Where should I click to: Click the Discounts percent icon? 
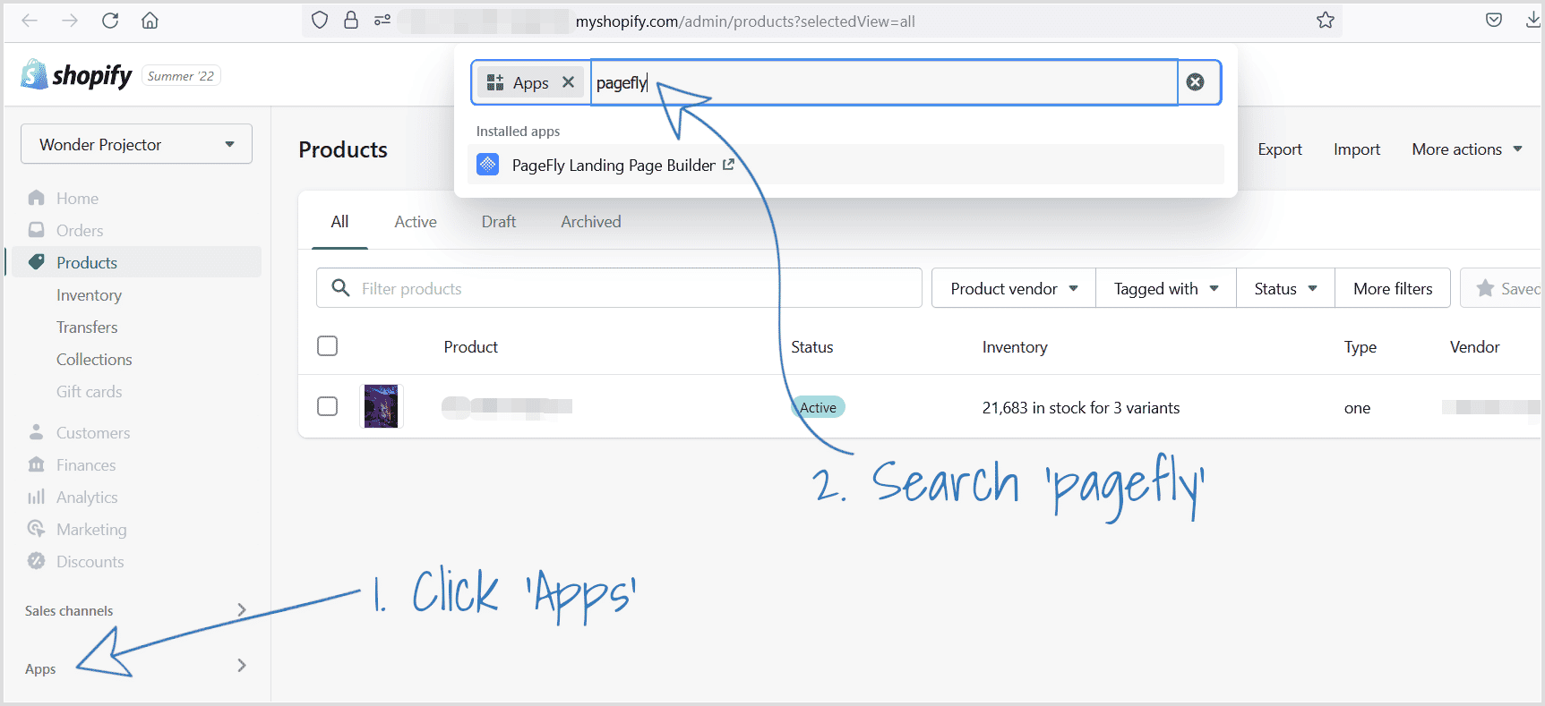coord(37,561)
